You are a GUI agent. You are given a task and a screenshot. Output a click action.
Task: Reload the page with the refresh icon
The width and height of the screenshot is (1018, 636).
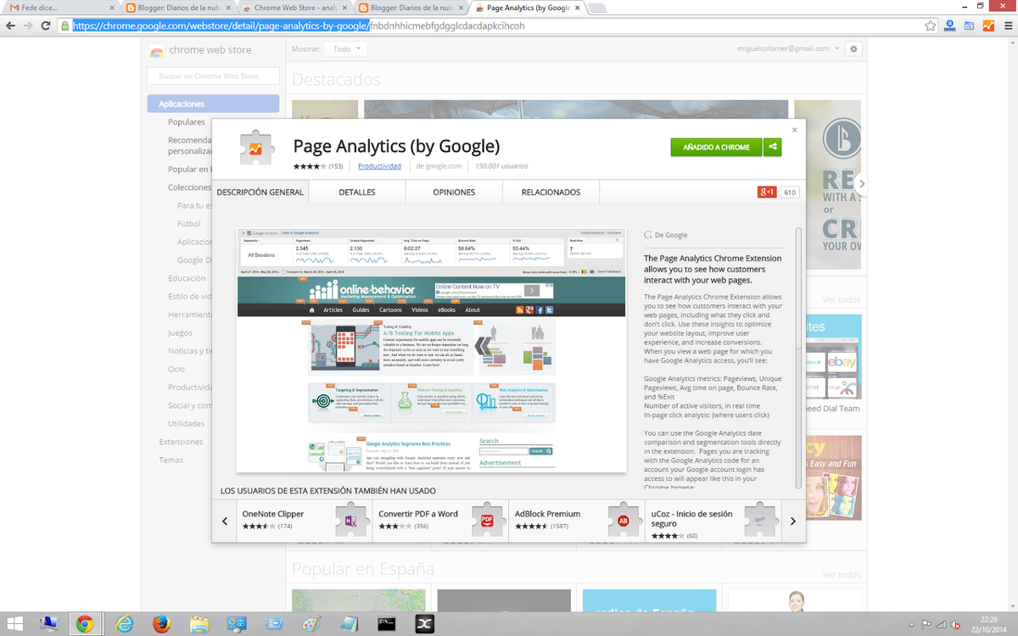(45, 25)
